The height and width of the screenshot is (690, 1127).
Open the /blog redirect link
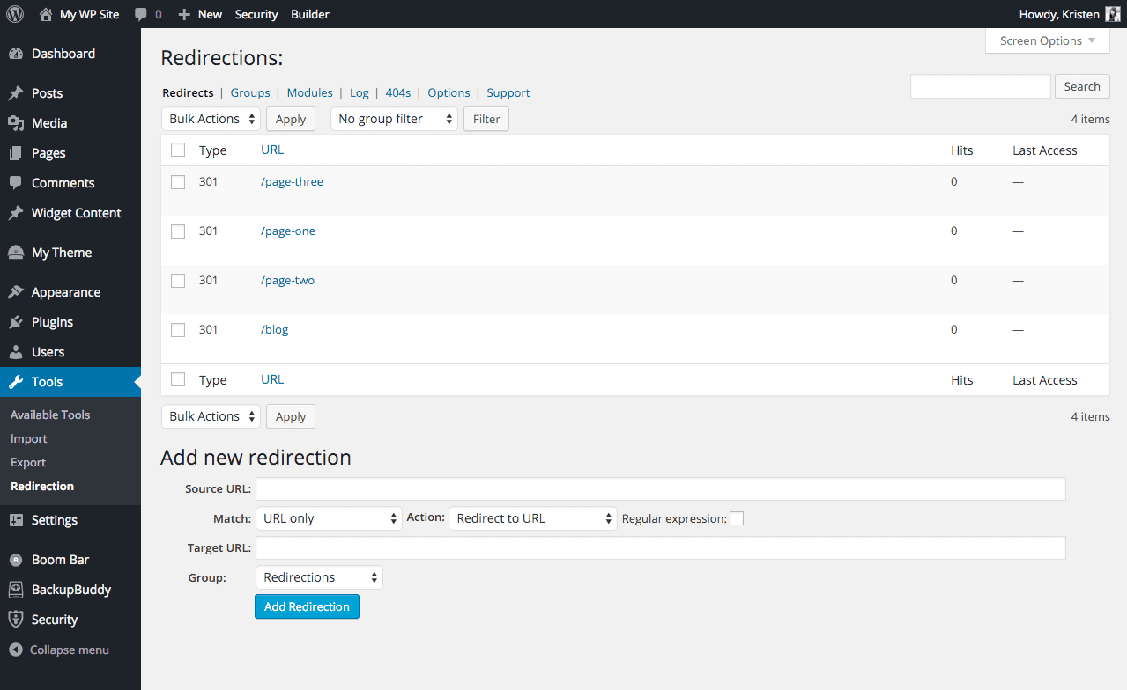click(x=275, y=330)
